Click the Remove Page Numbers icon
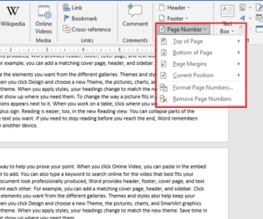 [164, 99]
